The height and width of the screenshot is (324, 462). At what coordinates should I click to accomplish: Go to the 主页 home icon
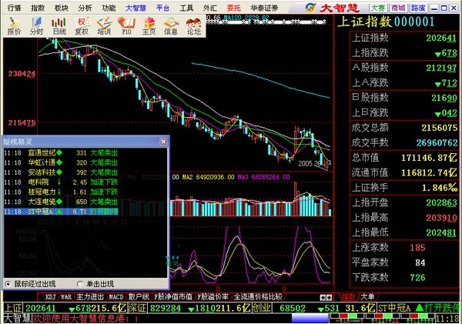[x=149, y=26]
